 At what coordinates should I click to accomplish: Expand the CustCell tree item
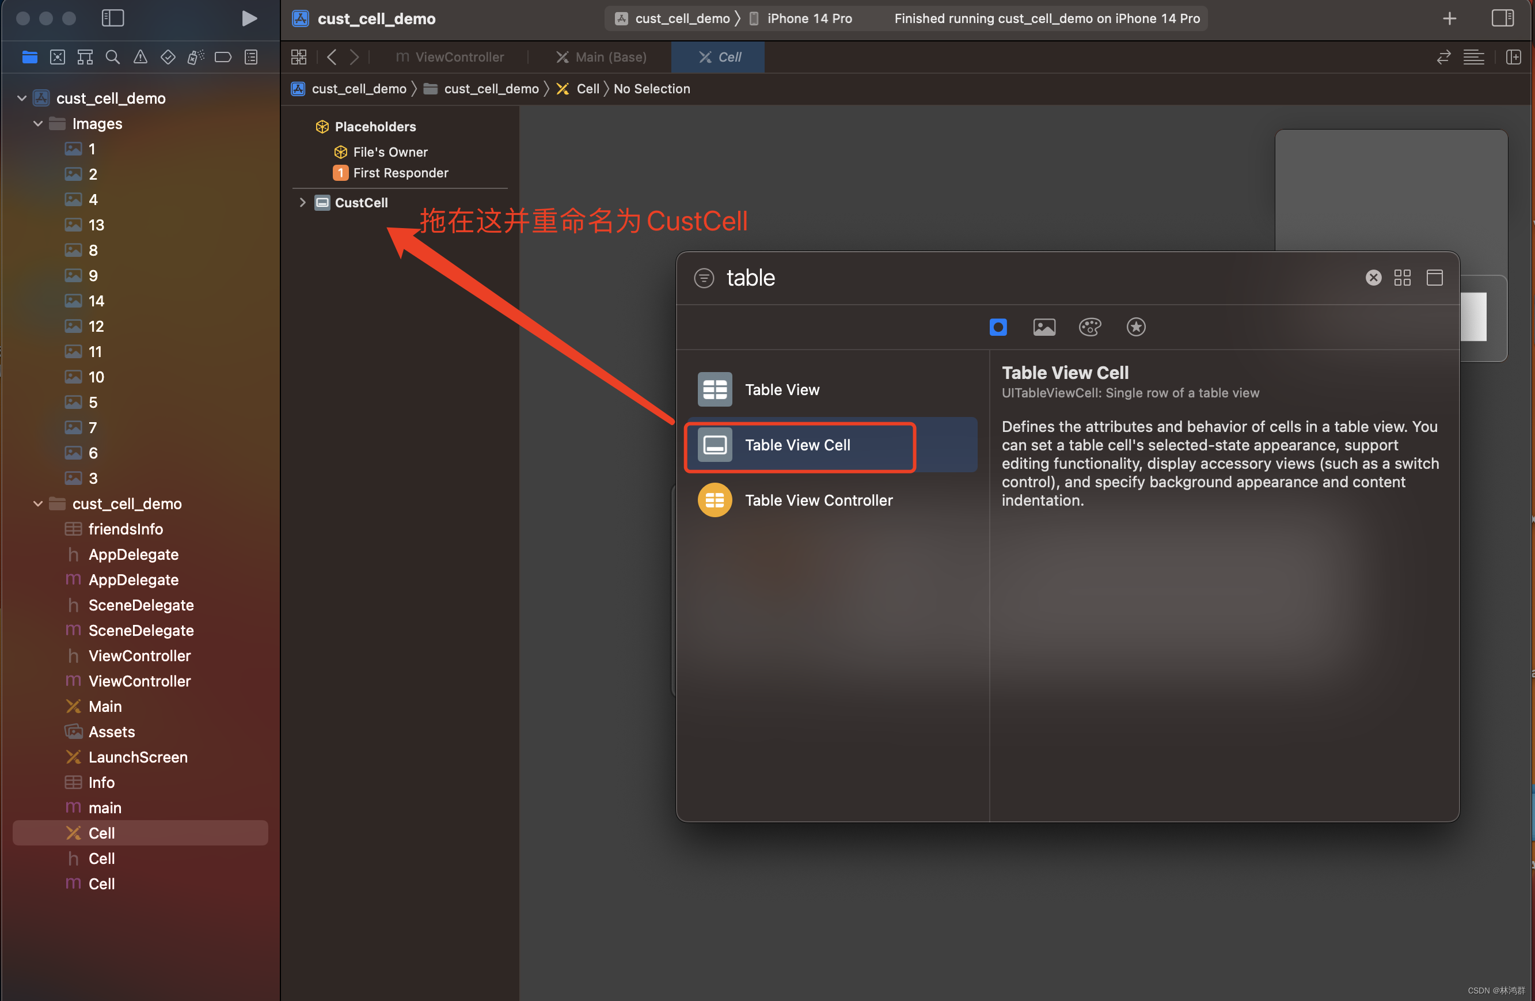(302, 202)
